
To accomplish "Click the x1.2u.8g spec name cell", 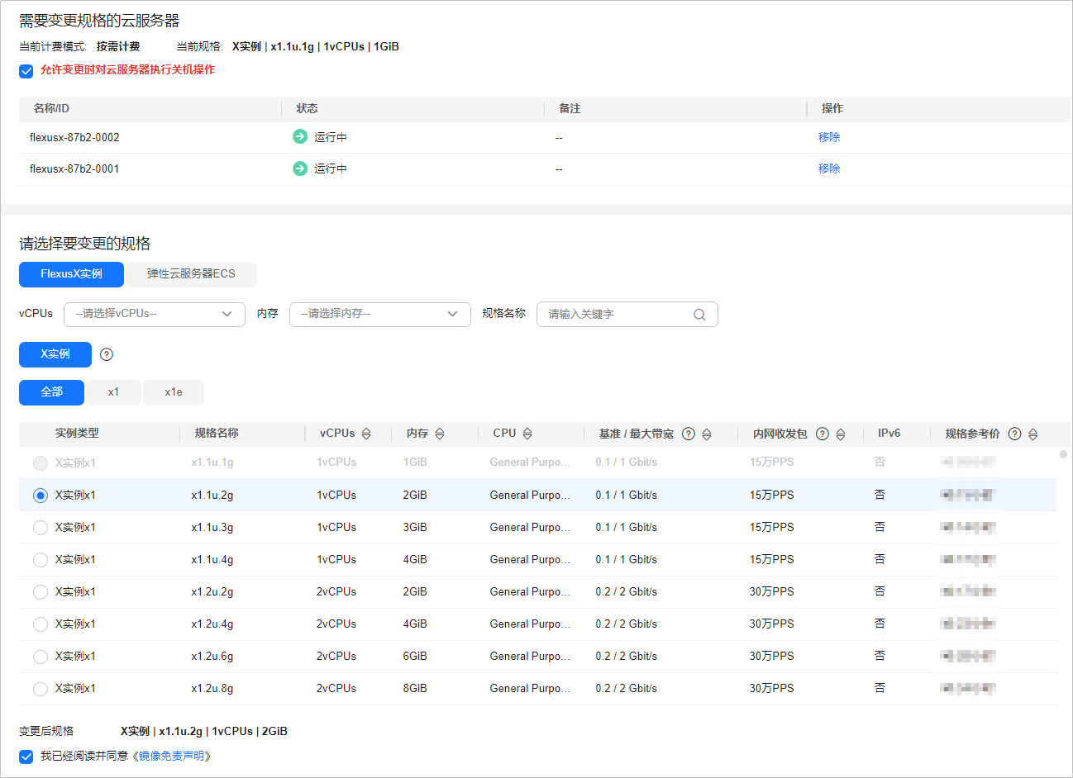I will 212,689.
